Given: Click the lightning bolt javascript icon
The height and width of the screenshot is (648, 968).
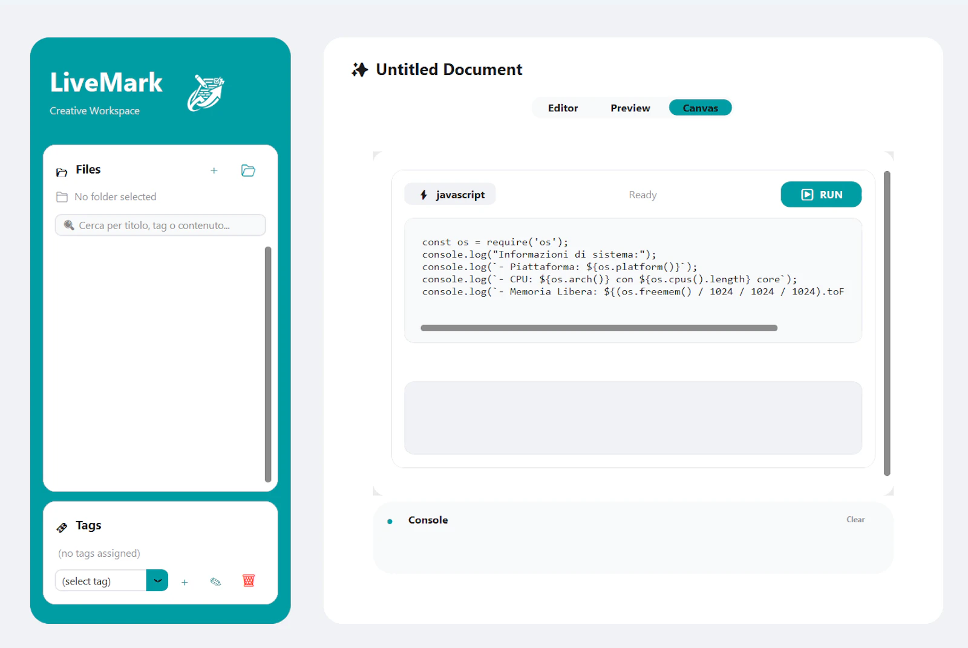Looking at the screenshot, I should tap(423, 195).
